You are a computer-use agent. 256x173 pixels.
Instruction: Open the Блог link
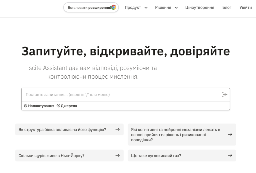click(x=227, y=7)
